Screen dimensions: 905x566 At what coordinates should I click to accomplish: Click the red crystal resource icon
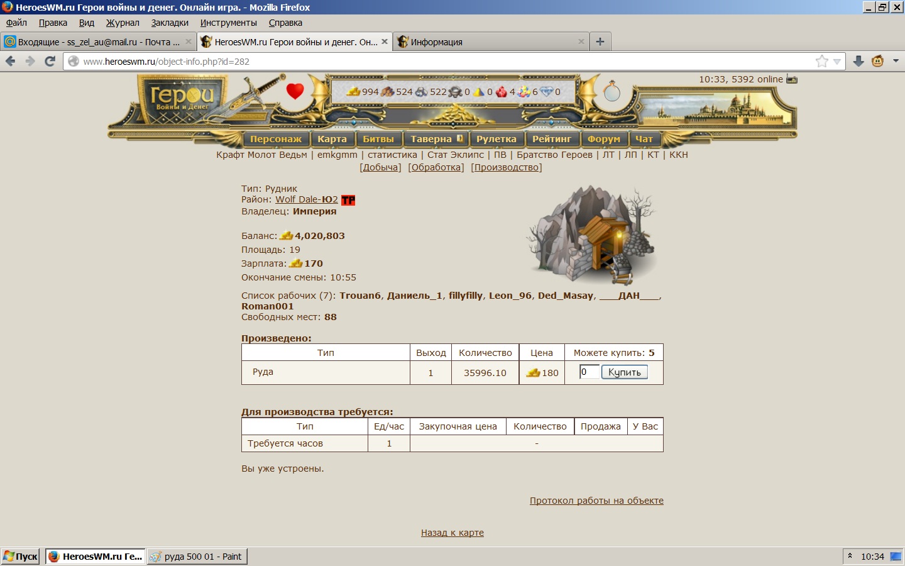(502, 92)
